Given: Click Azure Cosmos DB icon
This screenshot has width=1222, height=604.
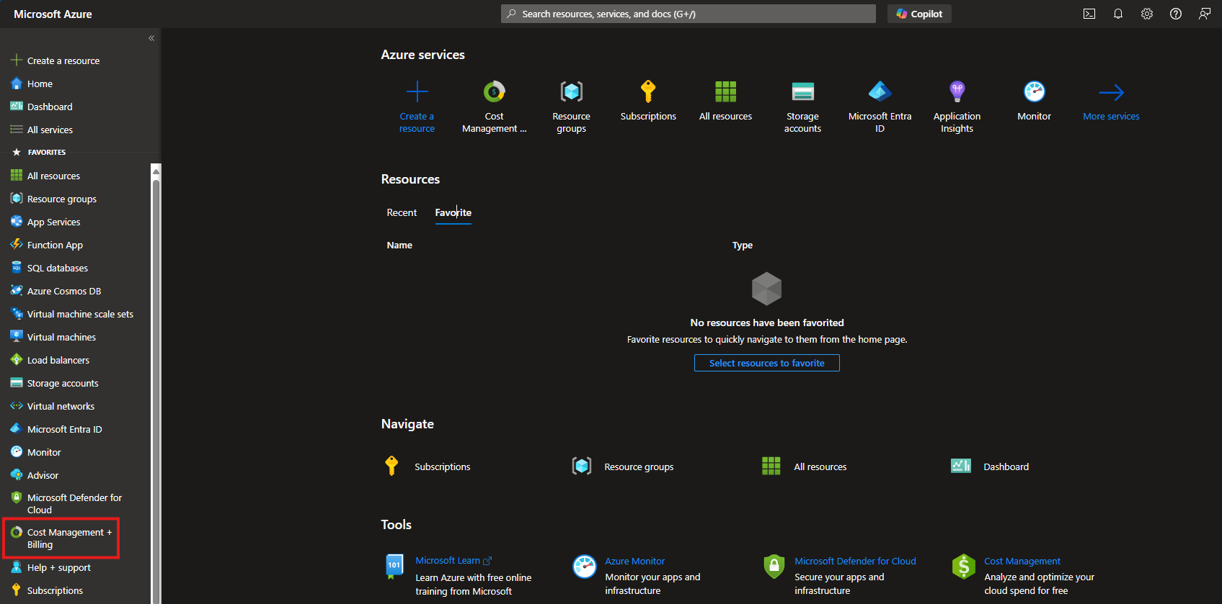Looking at the screenshot, I should pyautogui.click(x=17, y=291).
